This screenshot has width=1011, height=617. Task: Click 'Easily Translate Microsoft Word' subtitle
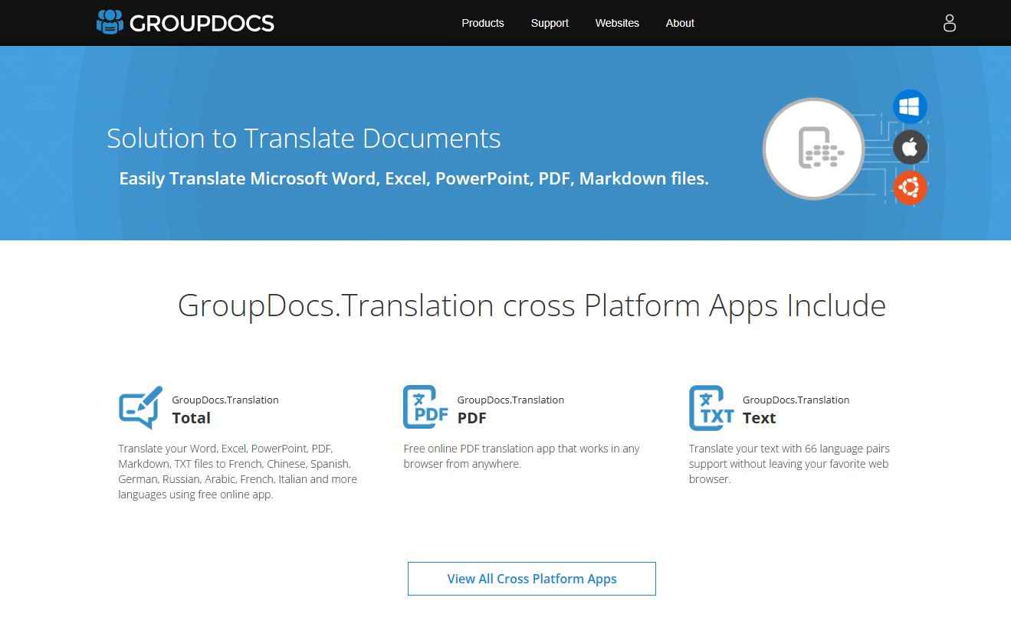click(414, 178)
